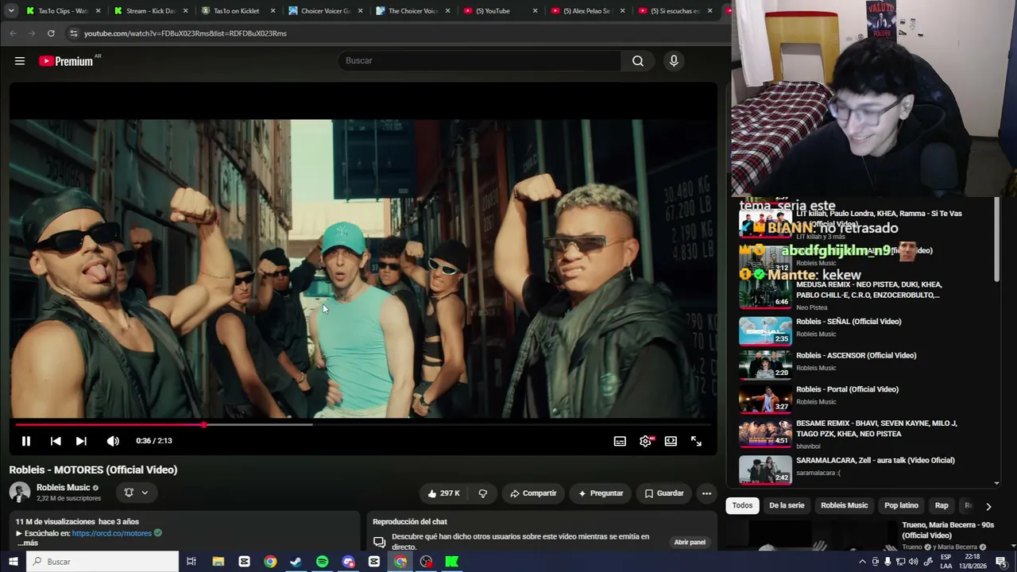Open the YouTube guide hamburger menu
The height and width of the screenshot is (572, 1017).
(20, 60)
